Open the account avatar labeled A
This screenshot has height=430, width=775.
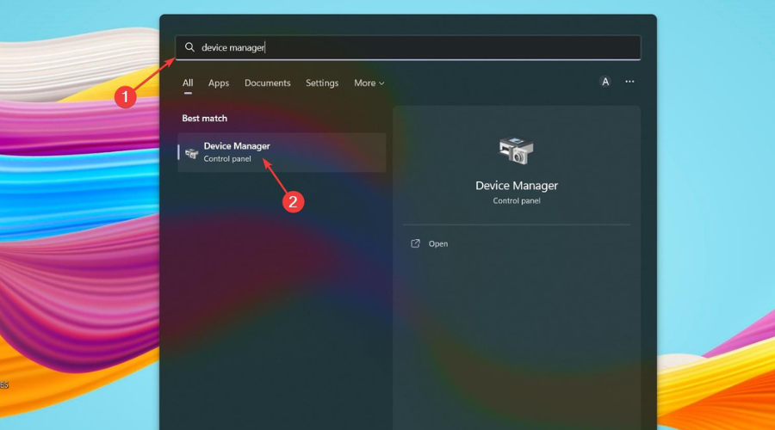tap(605, 82)
